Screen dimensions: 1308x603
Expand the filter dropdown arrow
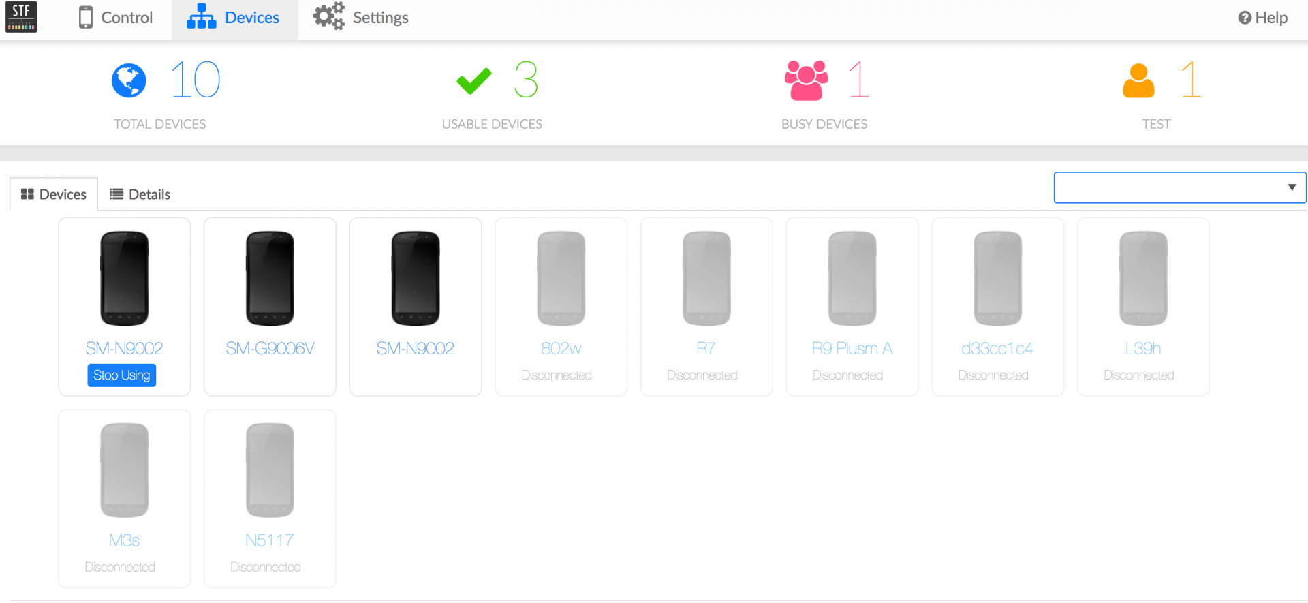(1292, 187)
